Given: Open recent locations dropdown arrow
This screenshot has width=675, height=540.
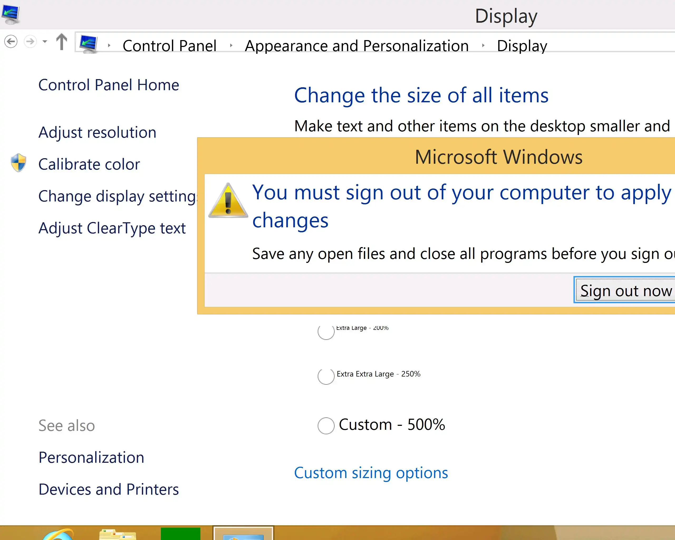Looking at the screenshot, I should click(x=45, y=42).
